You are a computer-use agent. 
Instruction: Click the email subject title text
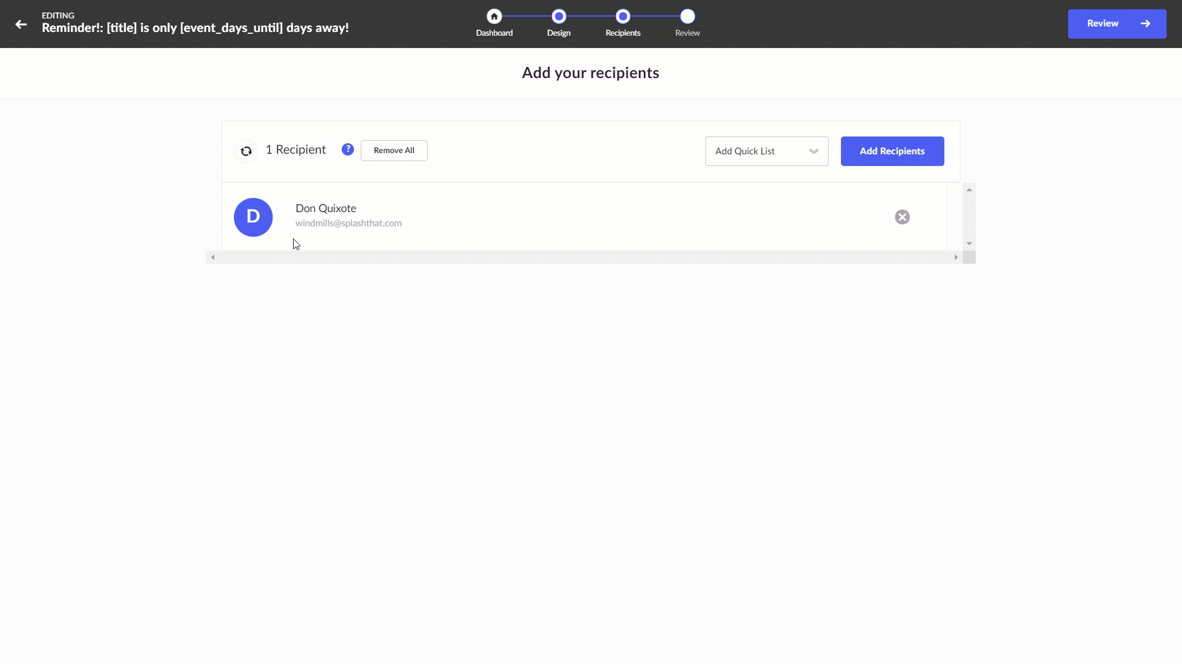click(x=195, y=28)
